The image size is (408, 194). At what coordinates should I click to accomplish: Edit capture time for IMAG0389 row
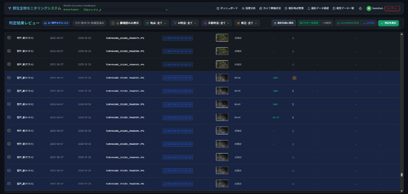coord(177,171)
